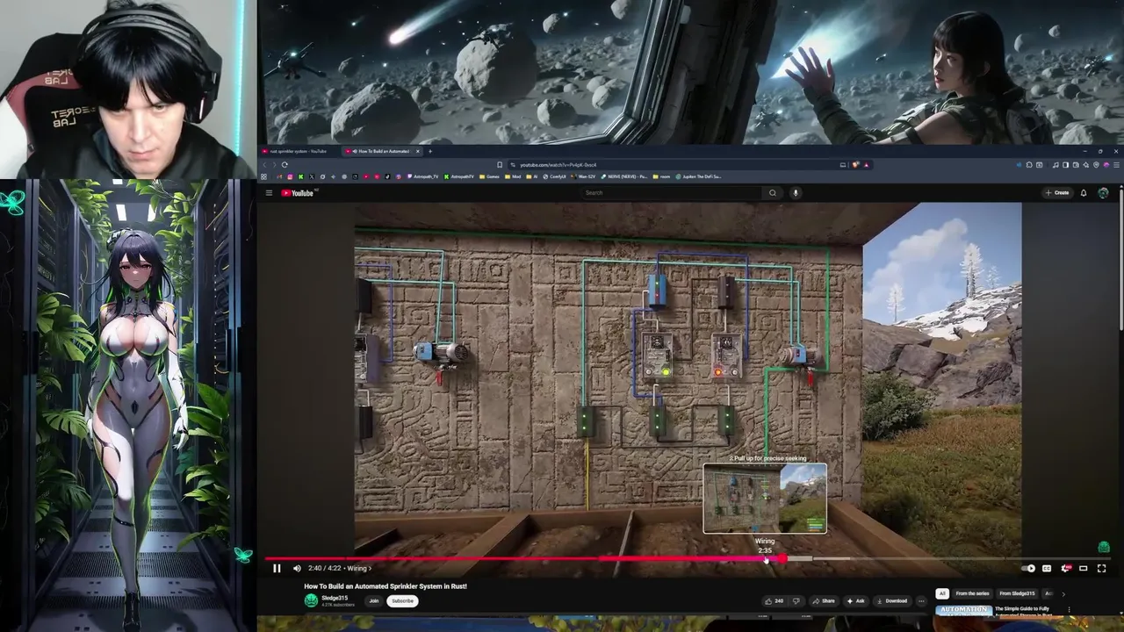
Task: Seek the red video progress bar
Action: (523, 558)
